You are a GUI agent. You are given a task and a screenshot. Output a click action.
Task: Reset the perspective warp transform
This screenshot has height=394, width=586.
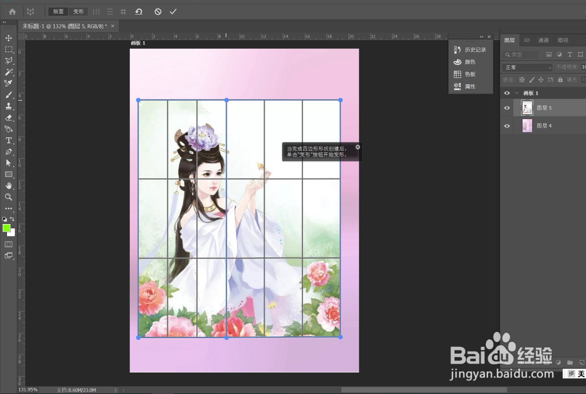click(139, 12)
